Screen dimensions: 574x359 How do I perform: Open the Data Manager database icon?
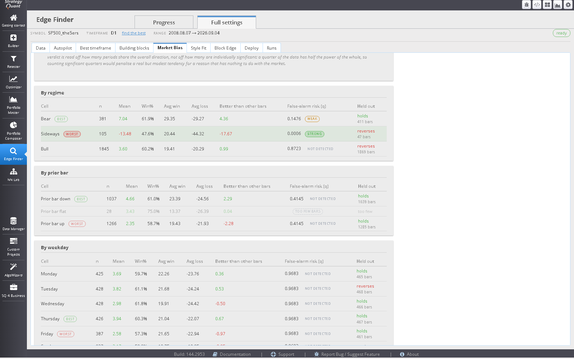pyautogui.click(x=13, y=221)
